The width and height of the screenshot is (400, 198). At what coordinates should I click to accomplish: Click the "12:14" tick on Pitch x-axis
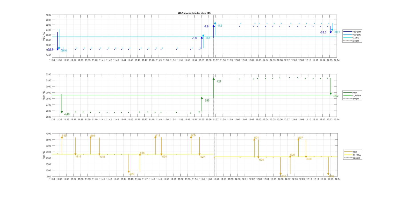tap(337, 119)
